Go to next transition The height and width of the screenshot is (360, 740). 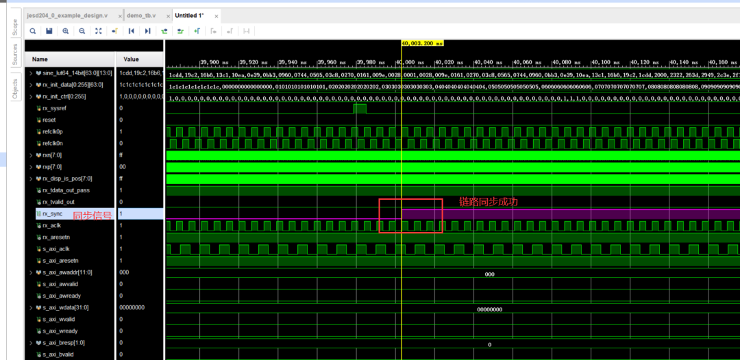[x=180, y=31]
